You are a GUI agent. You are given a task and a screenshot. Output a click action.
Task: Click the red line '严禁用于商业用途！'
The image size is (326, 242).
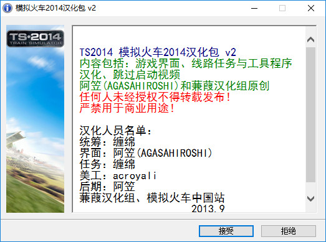pyautogui.click(x=127, y=108)
